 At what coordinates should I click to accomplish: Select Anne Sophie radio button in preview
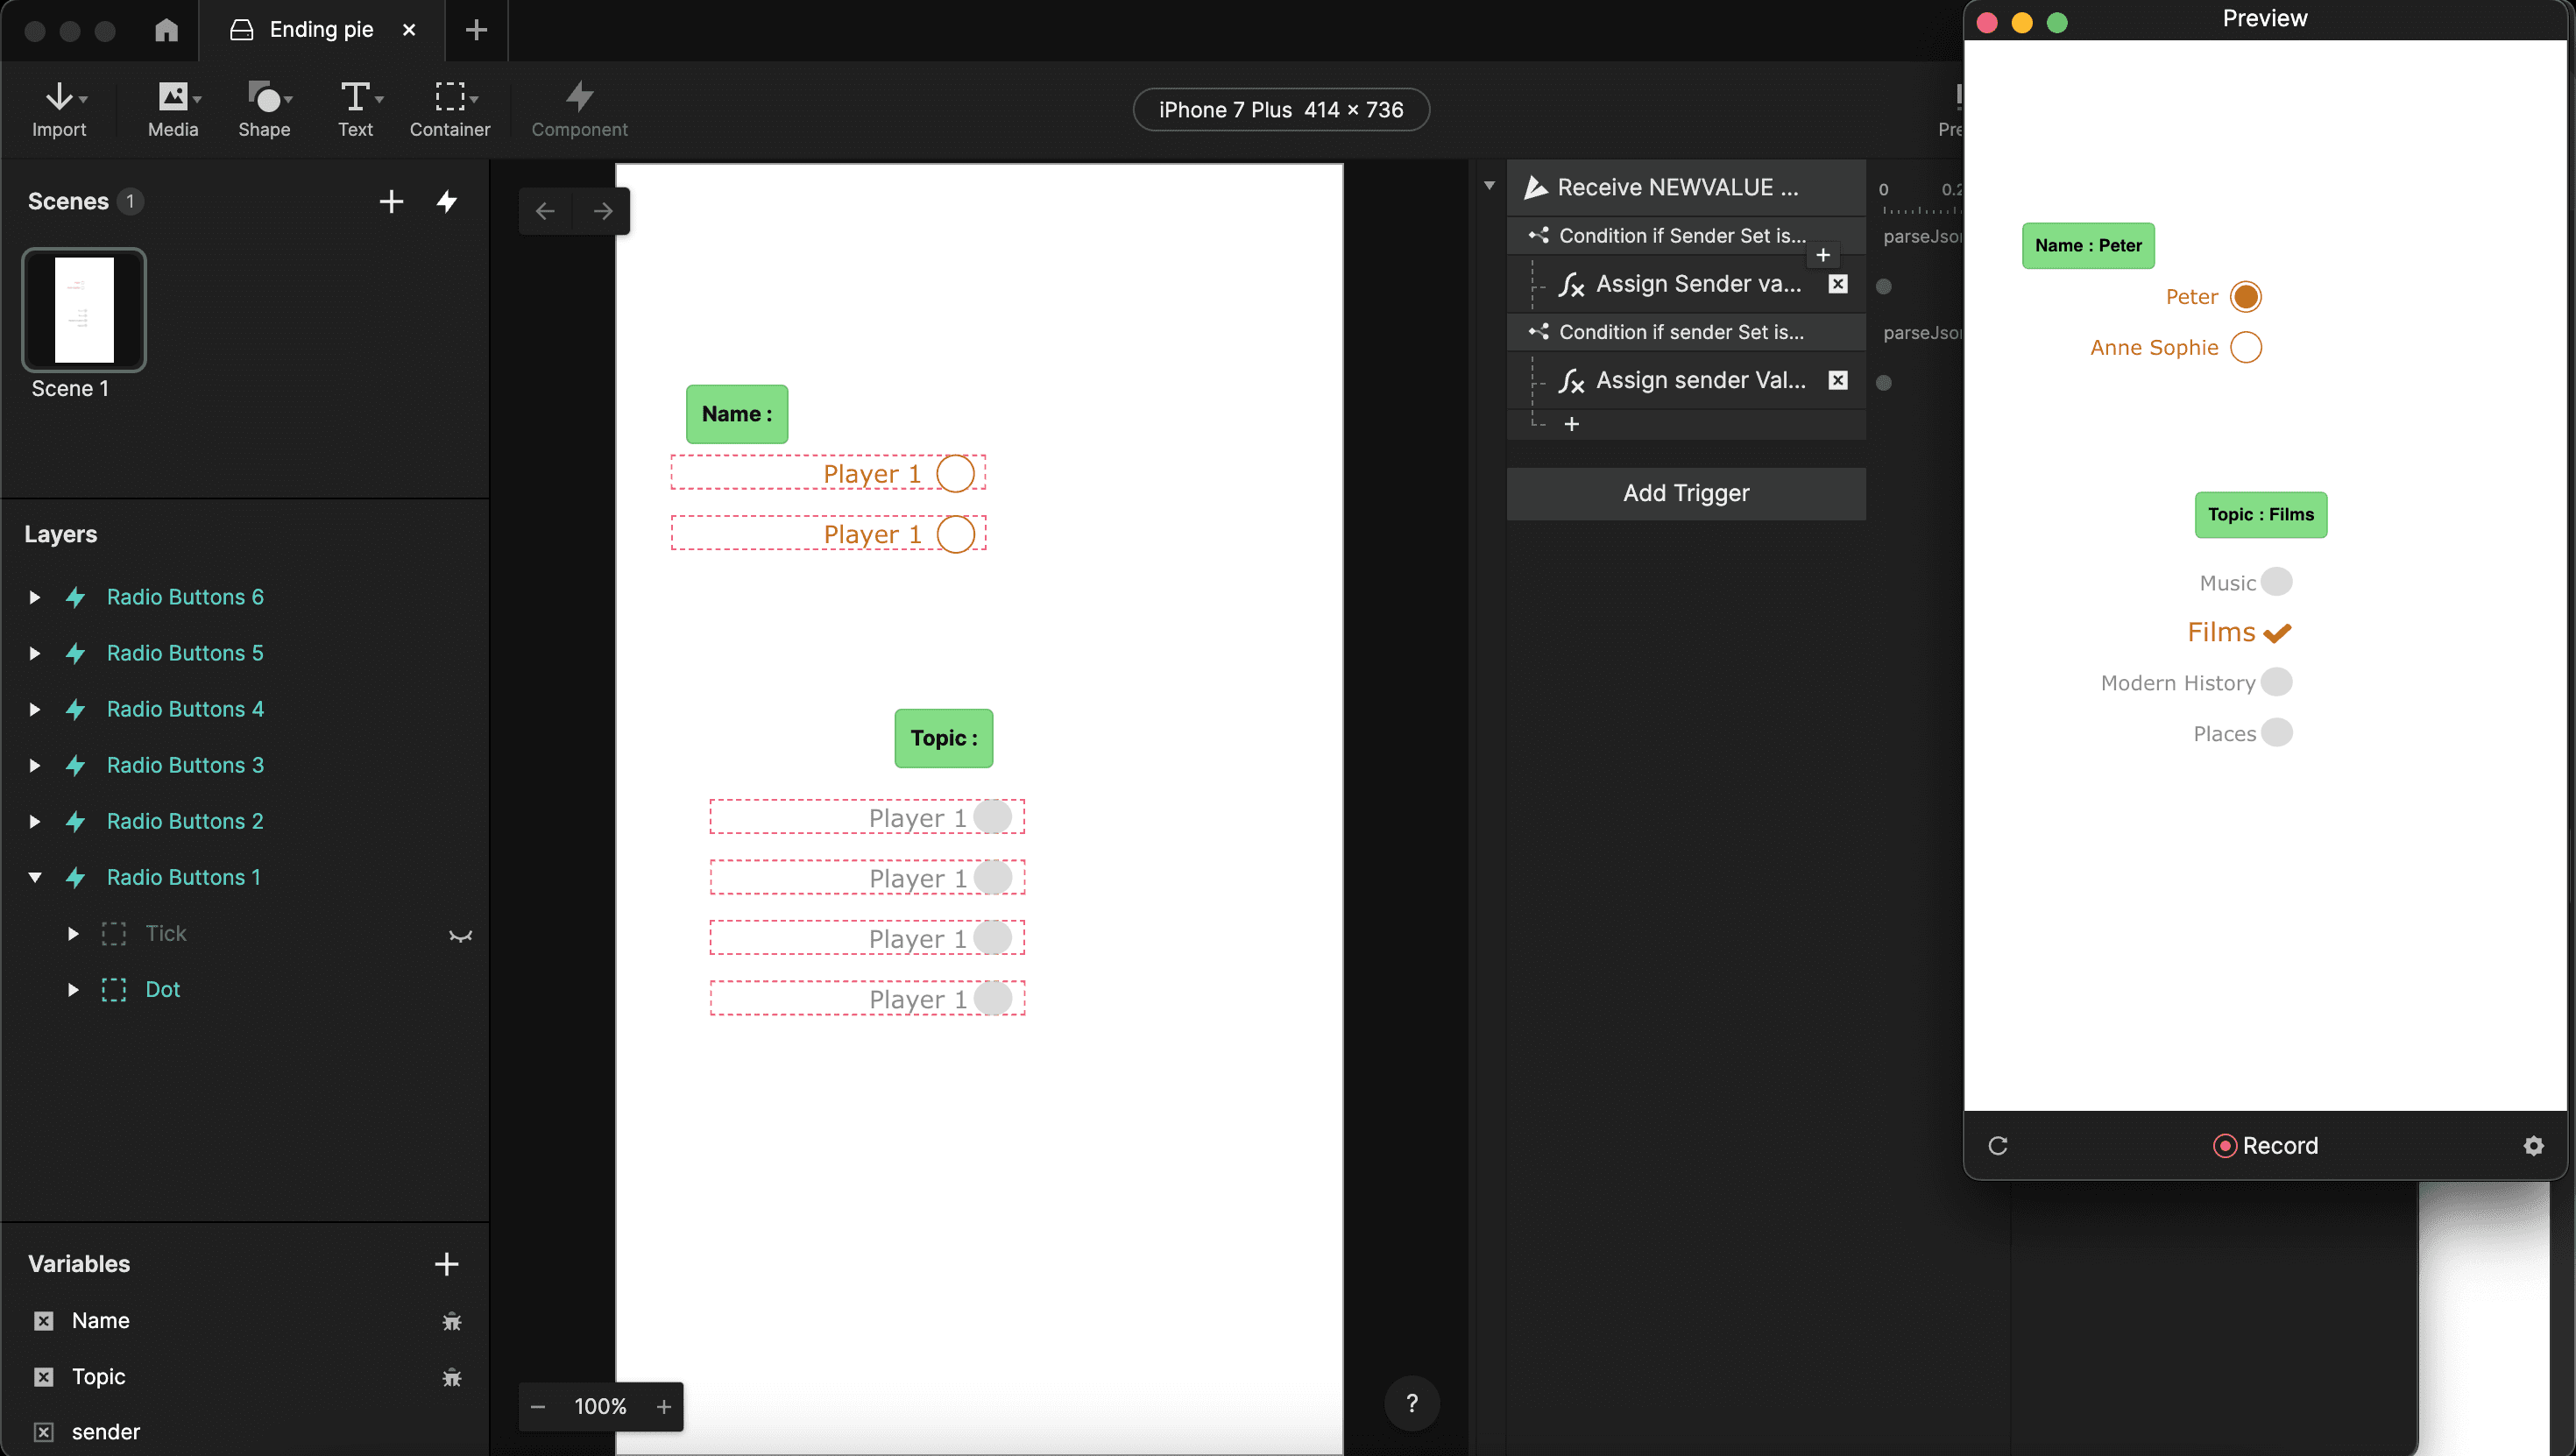tap(2245, 347)
